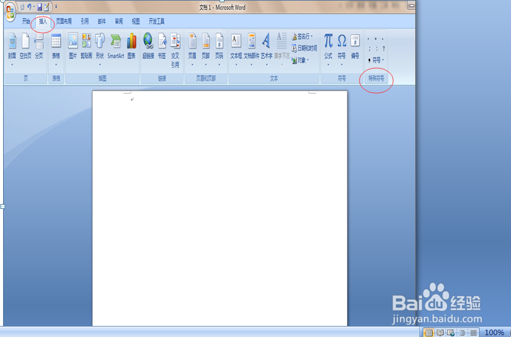Insert a page break with 分页
The image size is (511, 337).
[x=39, y=45]
